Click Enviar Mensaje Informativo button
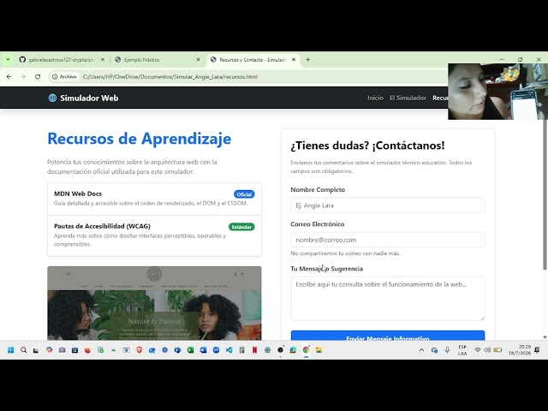Screen dimensions: 548x411 [388, 336]
